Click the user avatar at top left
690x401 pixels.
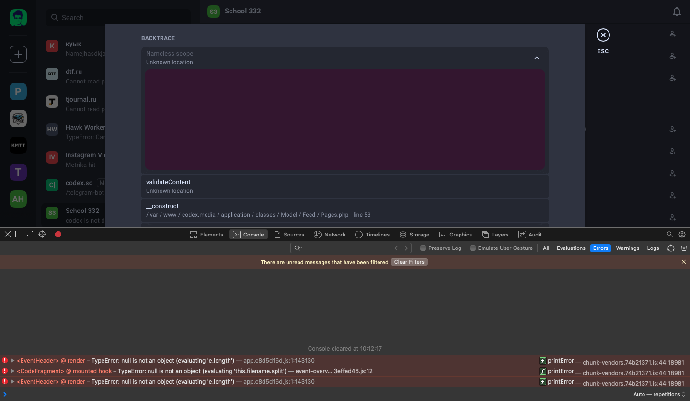pos(18,18)
